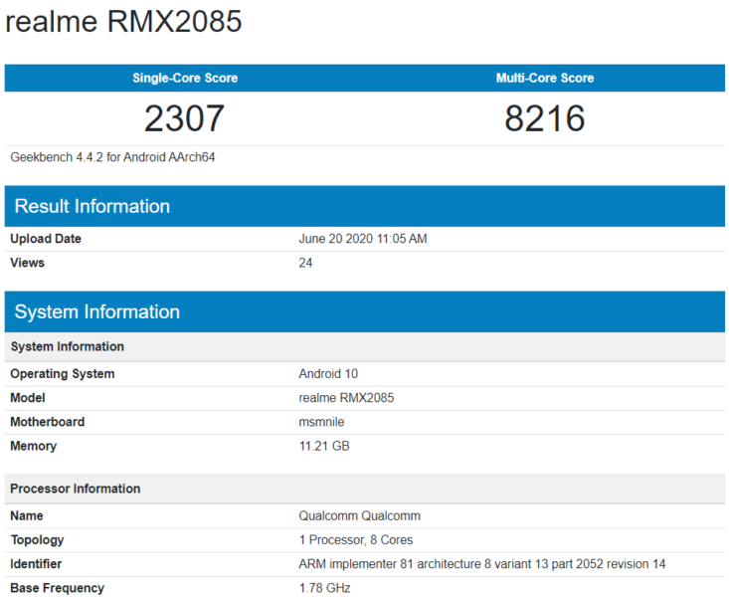This screenshot has width=729, height=597.
Task: Click the blue System Information banner
Action: [x=364, y=311]
